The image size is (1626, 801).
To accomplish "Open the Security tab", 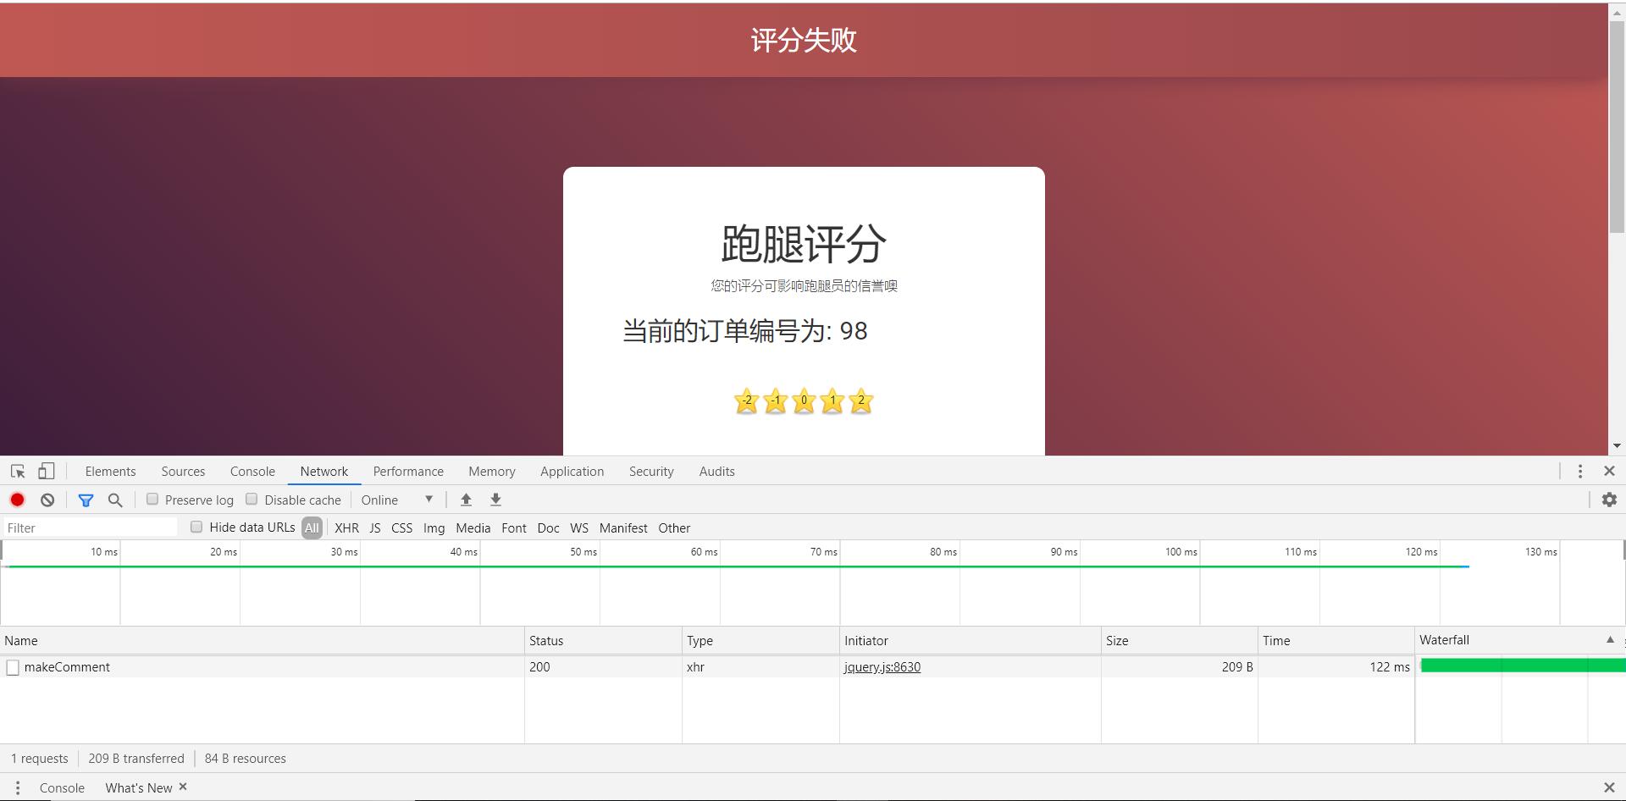I will 651,472.
